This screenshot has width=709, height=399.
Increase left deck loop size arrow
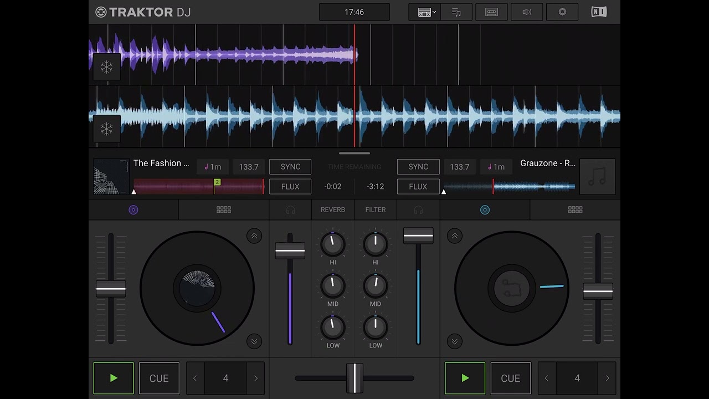256,378
